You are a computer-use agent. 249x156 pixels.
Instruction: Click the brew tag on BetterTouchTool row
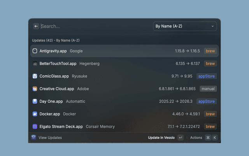click(x=210, y=64)
